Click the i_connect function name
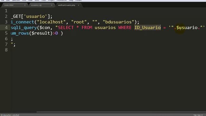Screen dimensions: 206x116 23,22
